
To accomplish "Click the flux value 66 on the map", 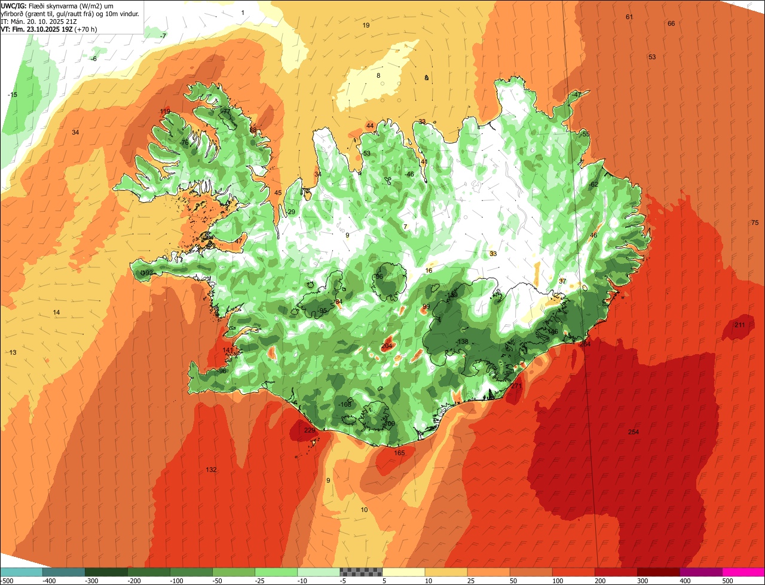I will [671, 23].
